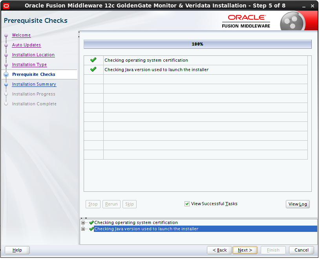320x259 pixels.
Task: Close the installer window
Action: pyautogui.click(x=313, y=6)
